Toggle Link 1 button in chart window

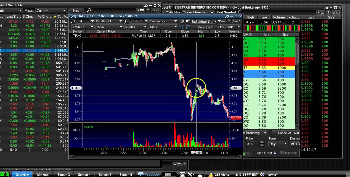pyautogui.click(x=237, y=21)
